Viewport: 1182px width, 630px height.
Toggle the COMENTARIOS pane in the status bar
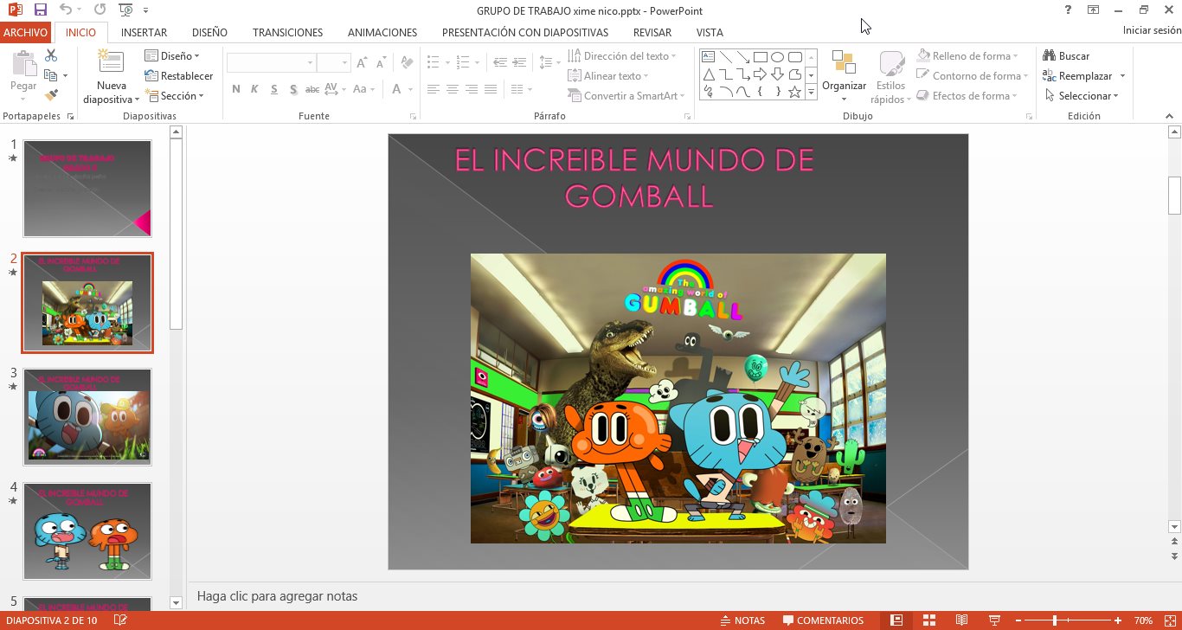823,620
